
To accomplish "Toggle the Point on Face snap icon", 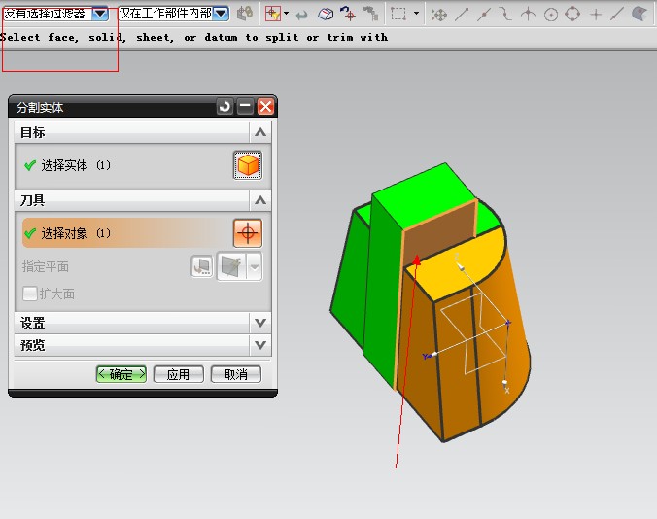I will click(x=639, y=14).
